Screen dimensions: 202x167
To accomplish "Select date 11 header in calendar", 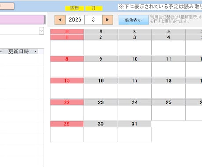I will pos(169,59).
